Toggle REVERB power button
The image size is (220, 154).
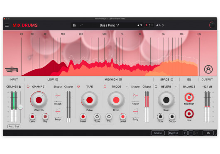pyautogui.click(x=156, y=86)
